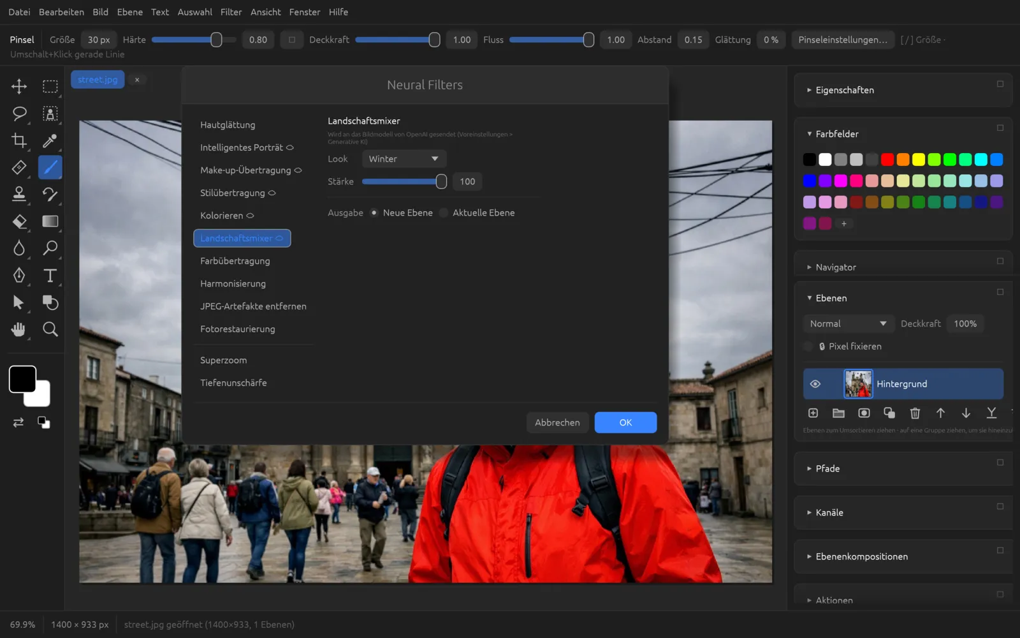This screenshot has width=1020, height=638.
Task: Add a layer mask
Action: 864,413
